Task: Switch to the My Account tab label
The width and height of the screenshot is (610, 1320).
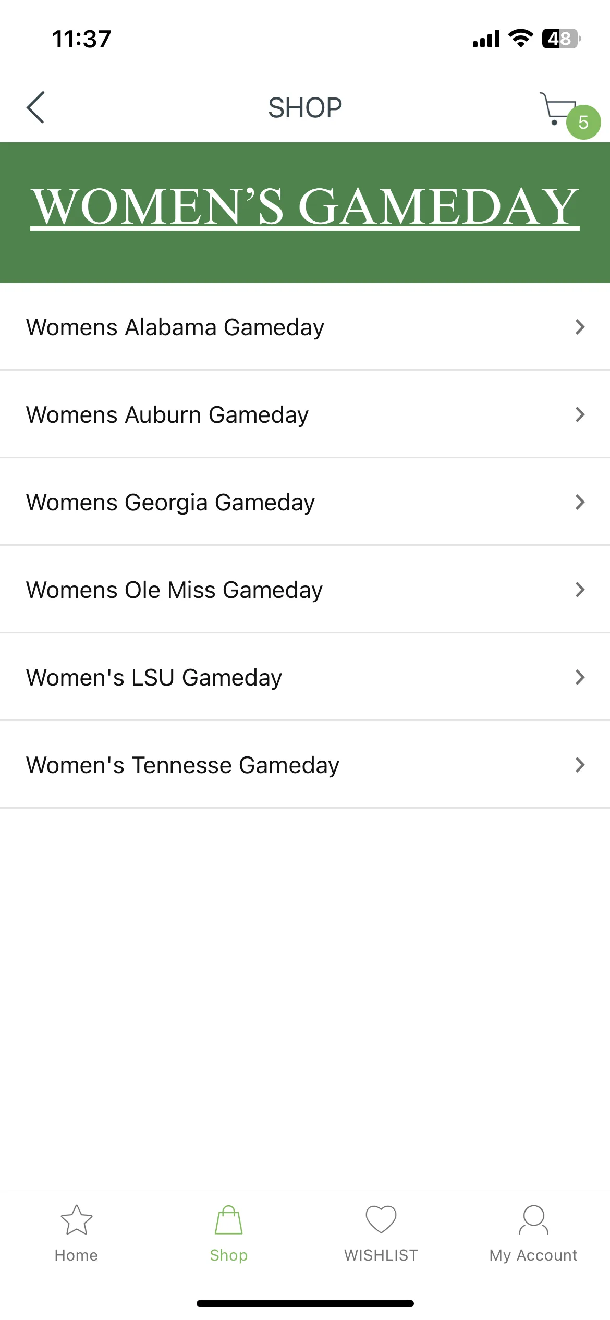Action: [x=533, y=1255]
